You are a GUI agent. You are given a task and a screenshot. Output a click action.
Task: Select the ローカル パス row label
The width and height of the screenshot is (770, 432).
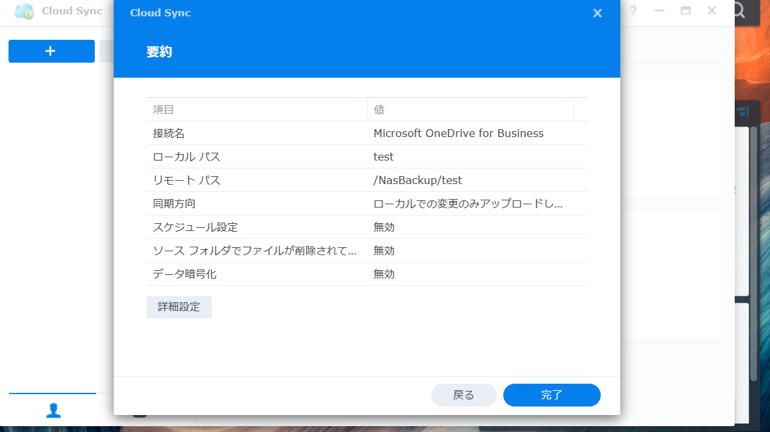click(x=186, y=157)
